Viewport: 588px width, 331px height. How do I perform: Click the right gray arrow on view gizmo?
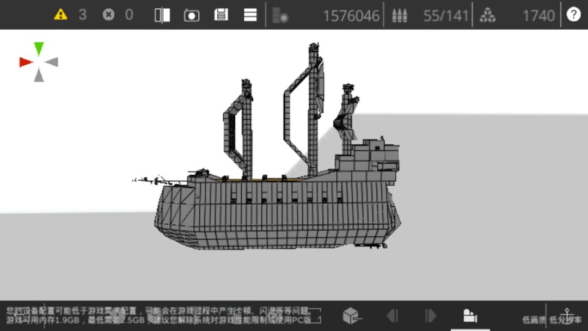point(52,62)
